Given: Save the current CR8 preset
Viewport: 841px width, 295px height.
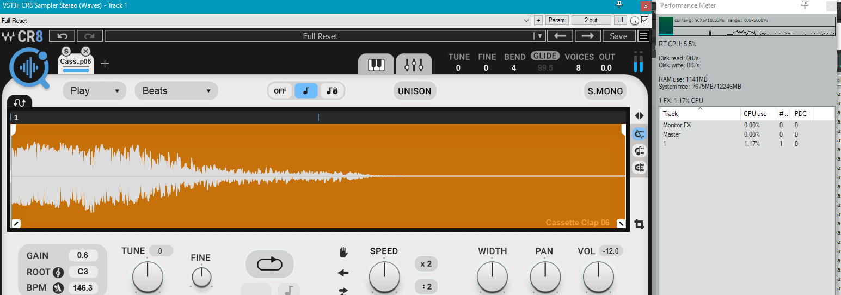Looking at the screenshot, I should (618, 36).
